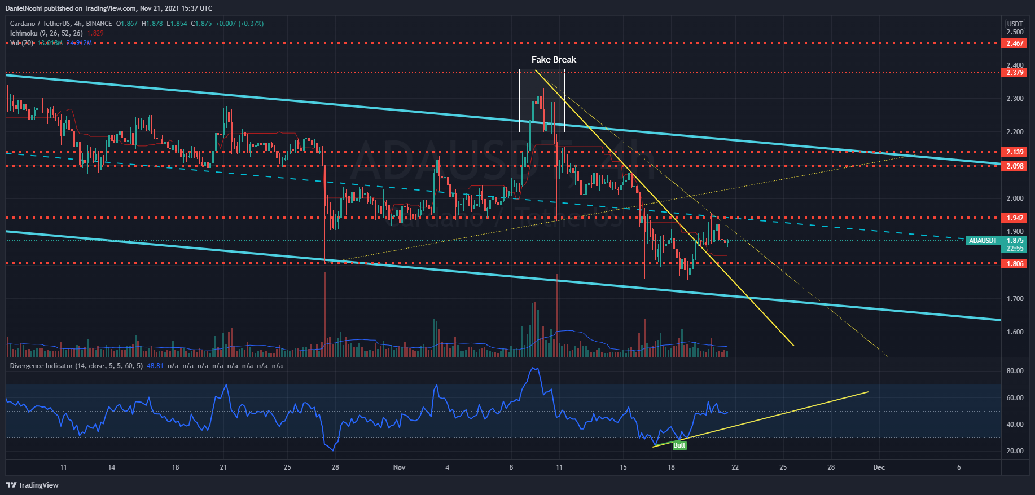Click the red 2.098 price label
The image size is (1035, 495).
1015,166
